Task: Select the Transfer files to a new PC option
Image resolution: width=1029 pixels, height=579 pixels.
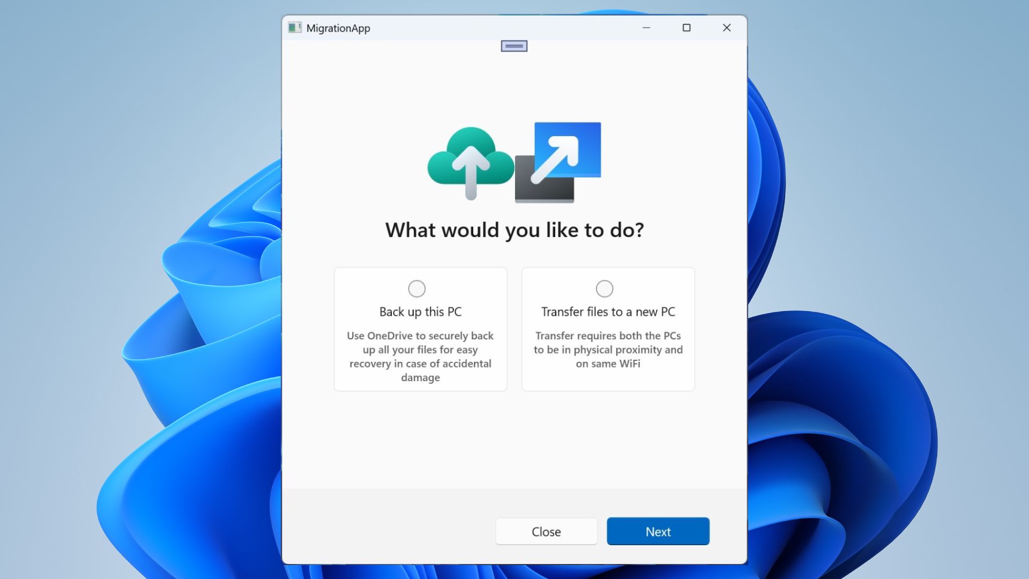Action: tap(604, 288)
